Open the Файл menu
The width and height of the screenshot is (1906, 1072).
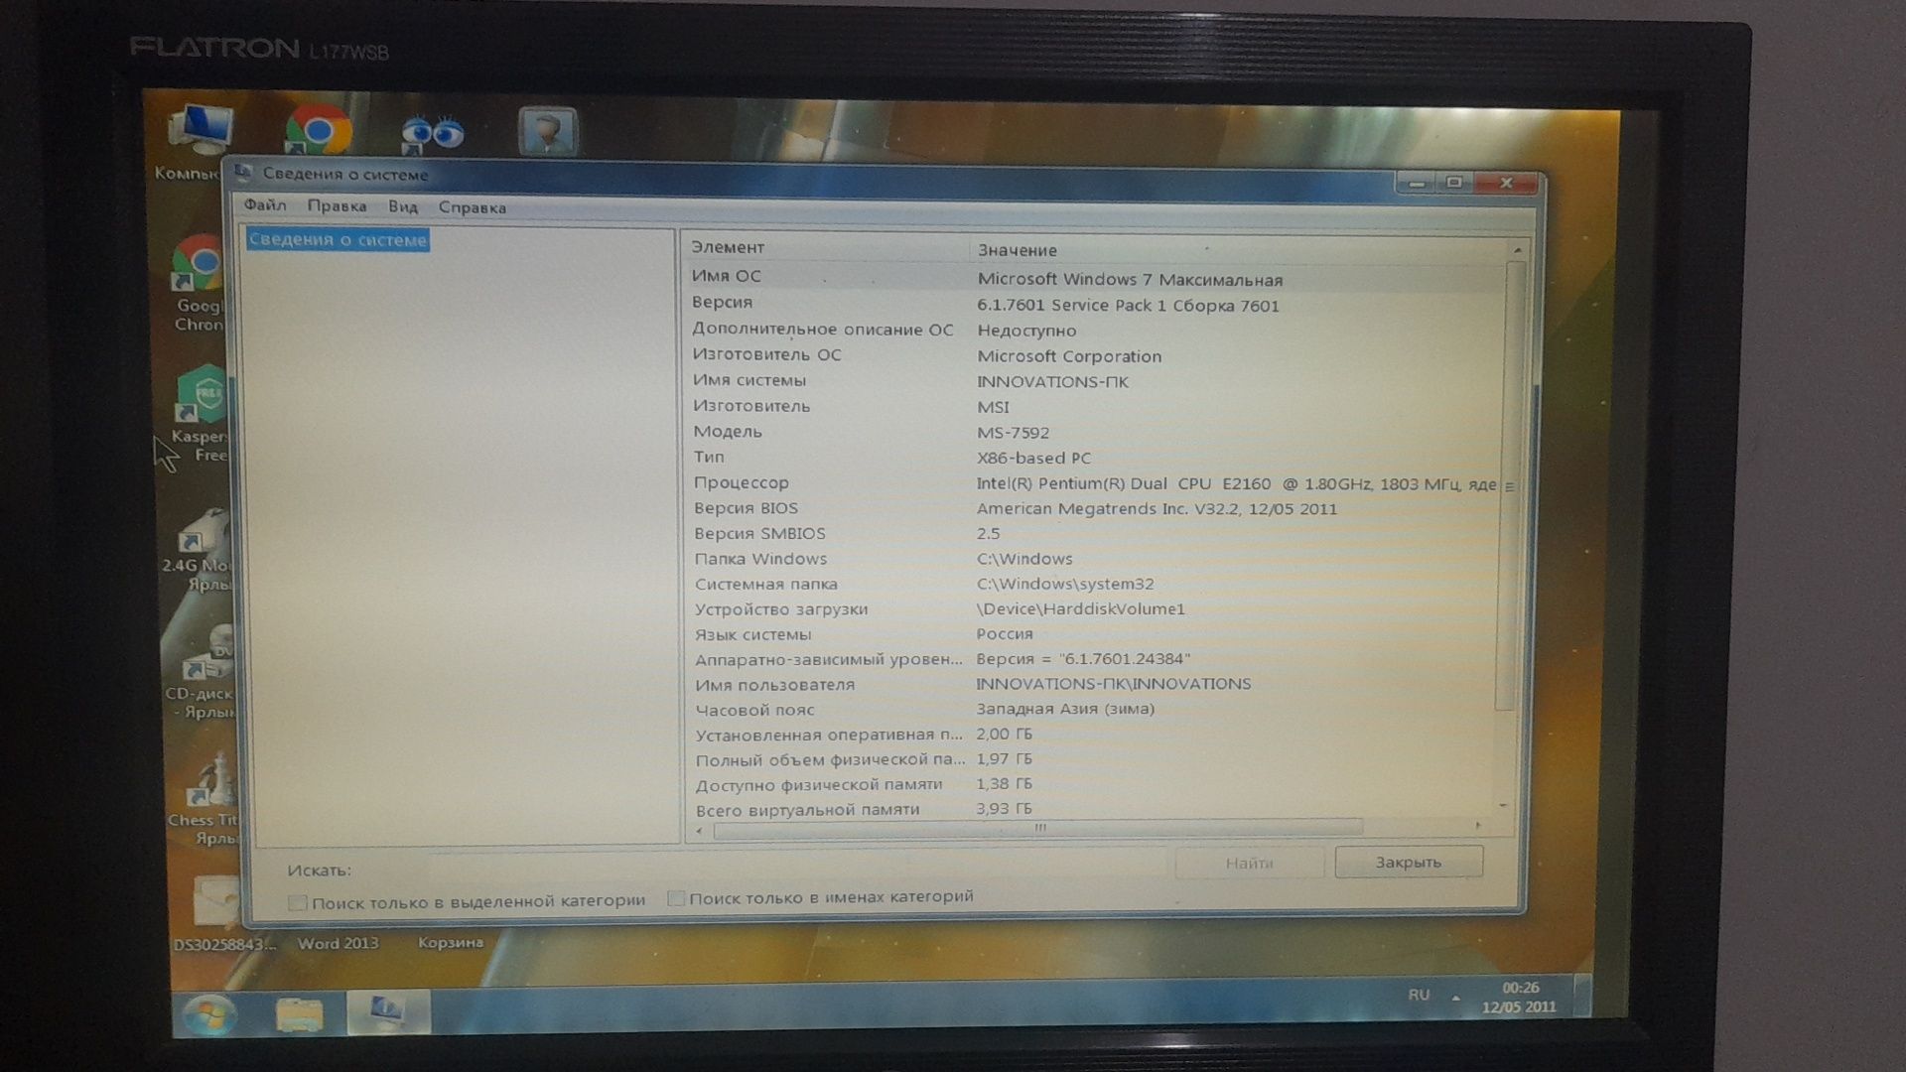(265, 205)
